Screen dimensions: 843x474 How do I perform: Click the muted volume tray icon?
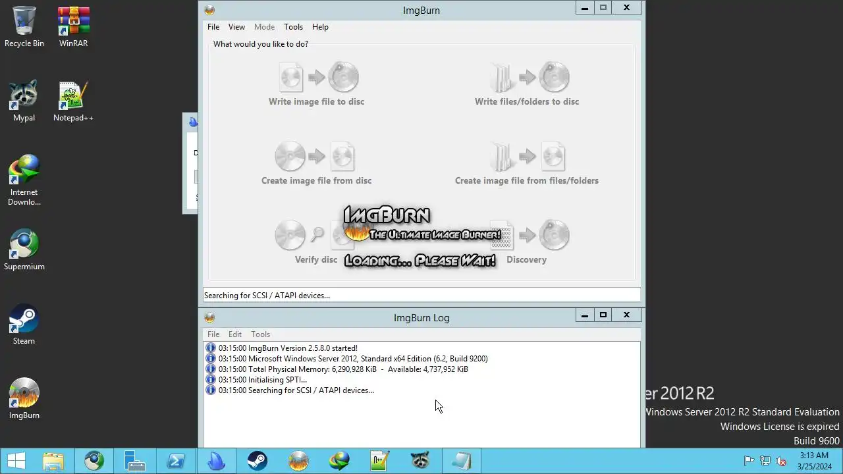[x=781, y=461]
